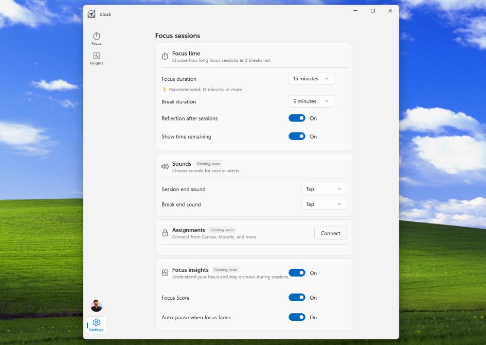Image resolution: width=486 pixels, height=345 pixels.
Task: Click 'Connect from Canvas, Moodle, and more' text
Action: tap(214, 237)
